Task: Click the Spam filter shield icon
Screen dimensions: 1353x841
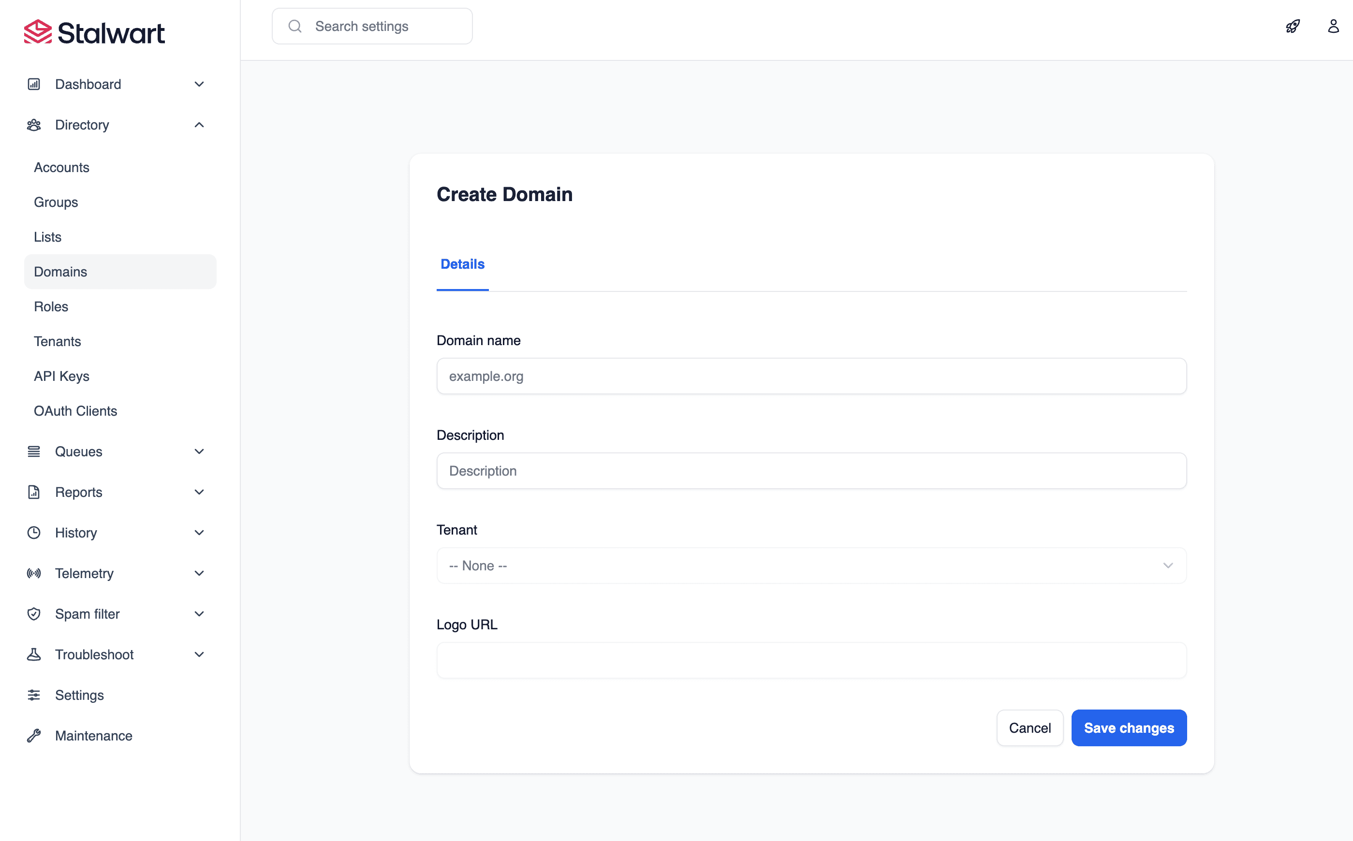Action: point(34,613)
